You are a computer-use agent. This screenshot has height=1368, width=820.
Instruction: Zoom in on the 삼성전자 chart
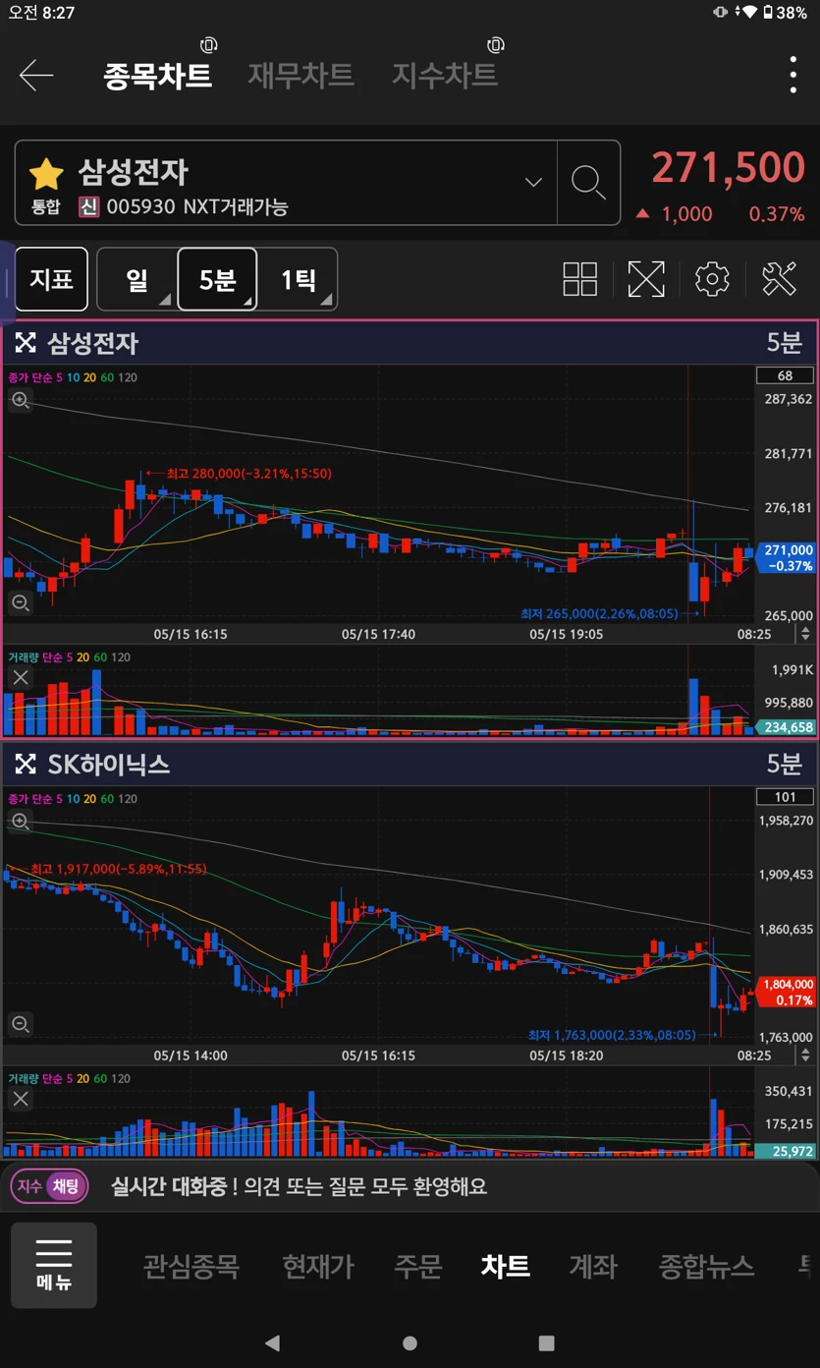[x=21, y=400]
